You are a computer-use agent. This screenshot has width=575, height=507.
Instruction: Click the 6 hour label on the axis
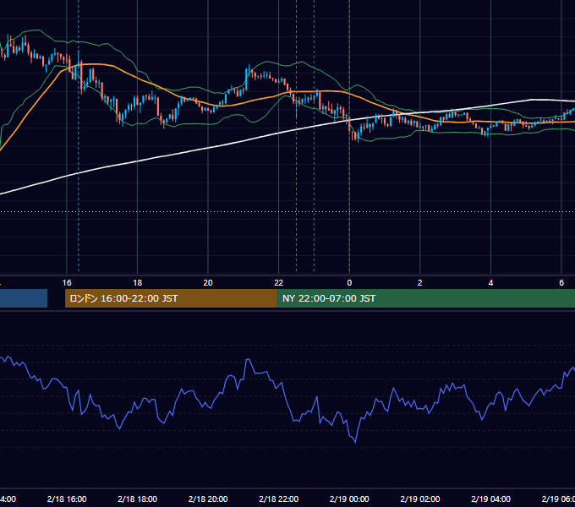(x=561, y=283)
